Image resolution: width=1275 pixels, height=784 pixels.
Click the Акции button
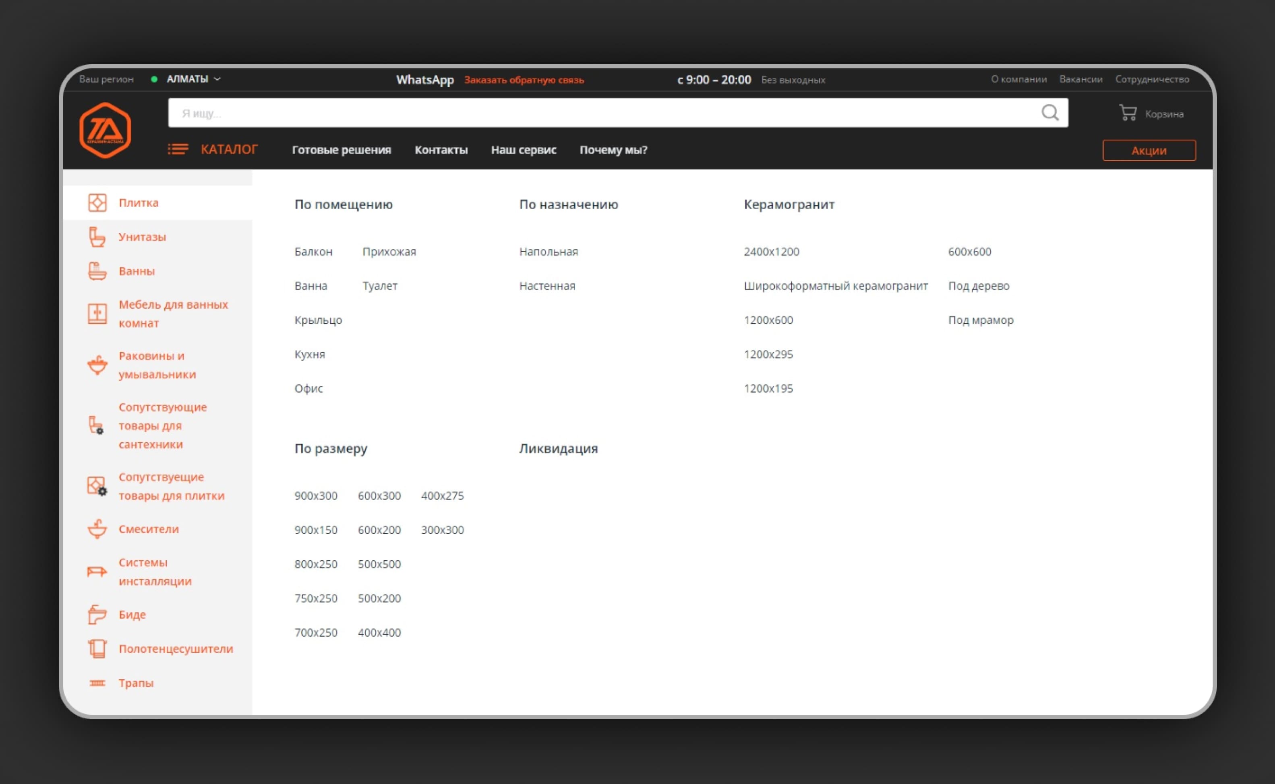point(1149,151)
